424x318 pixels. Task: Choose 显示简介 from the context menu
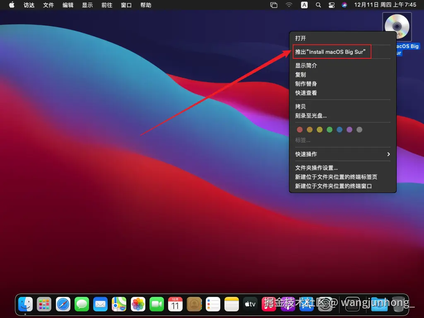(306, 65)
